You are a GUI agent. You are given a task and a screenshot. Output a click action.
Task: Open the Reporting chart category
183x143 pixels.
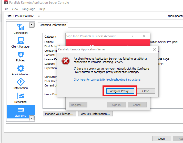21,98
